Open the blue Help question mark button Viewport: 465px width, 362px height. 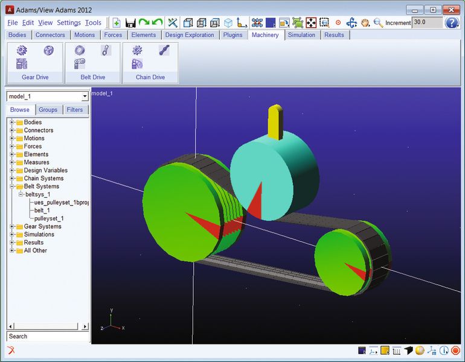pyautogui.click(x=452, y=23)
